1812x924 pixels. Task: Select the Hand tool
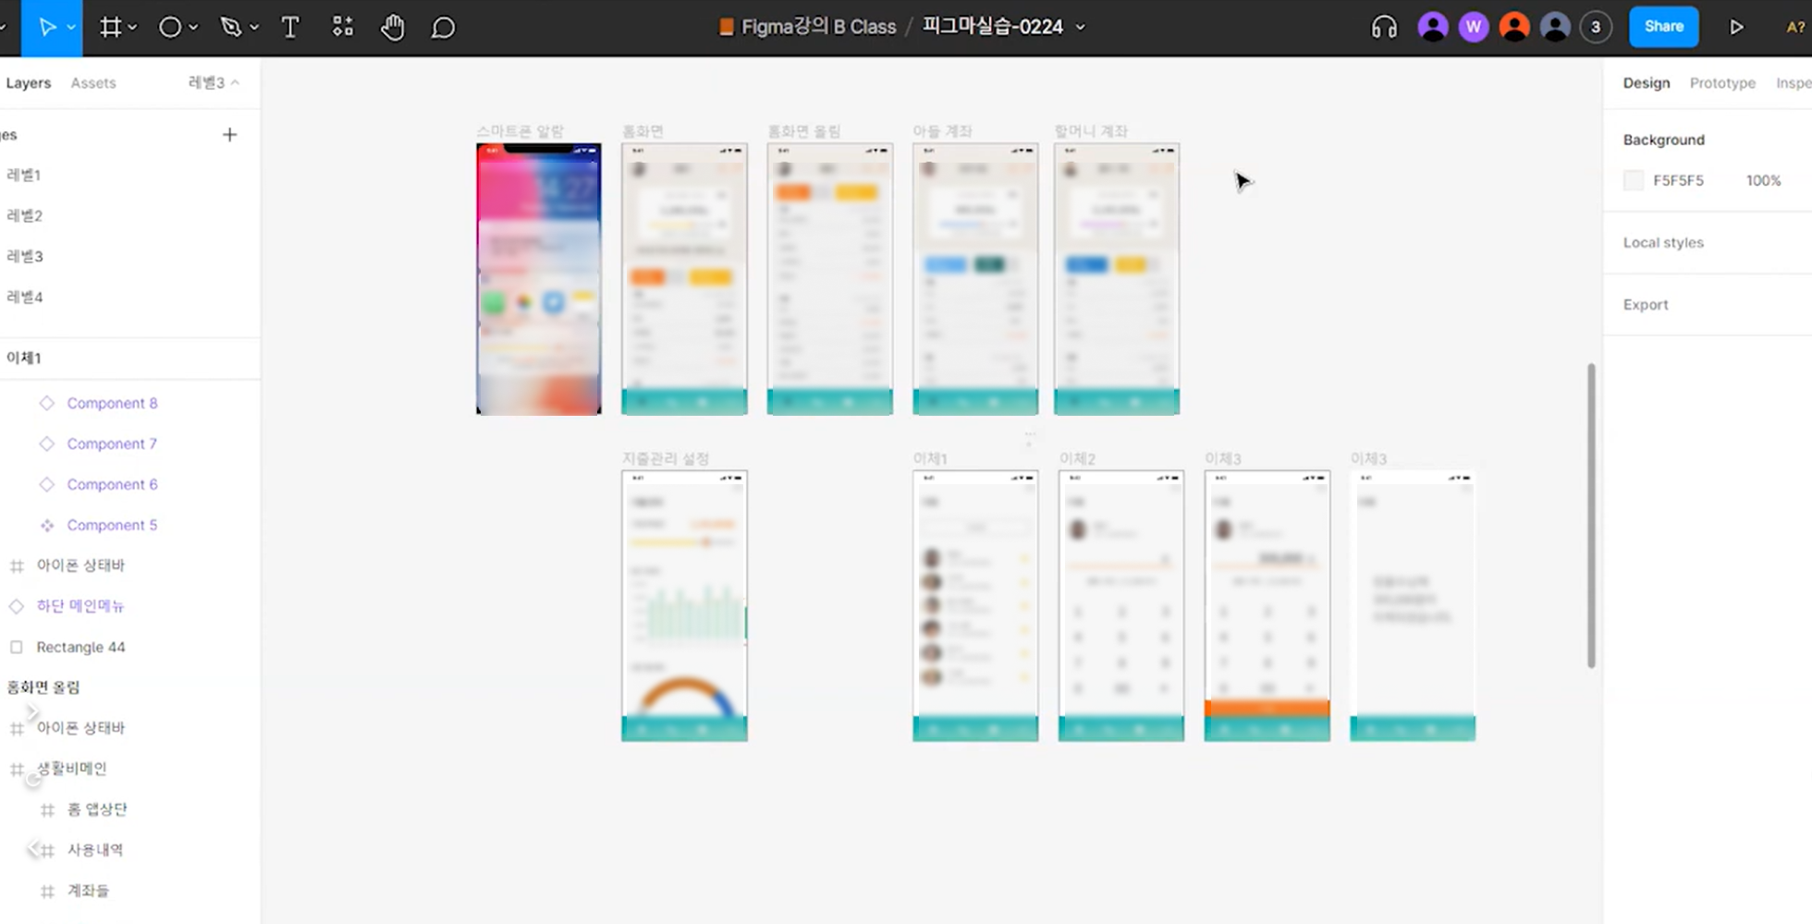pos(393,28)
